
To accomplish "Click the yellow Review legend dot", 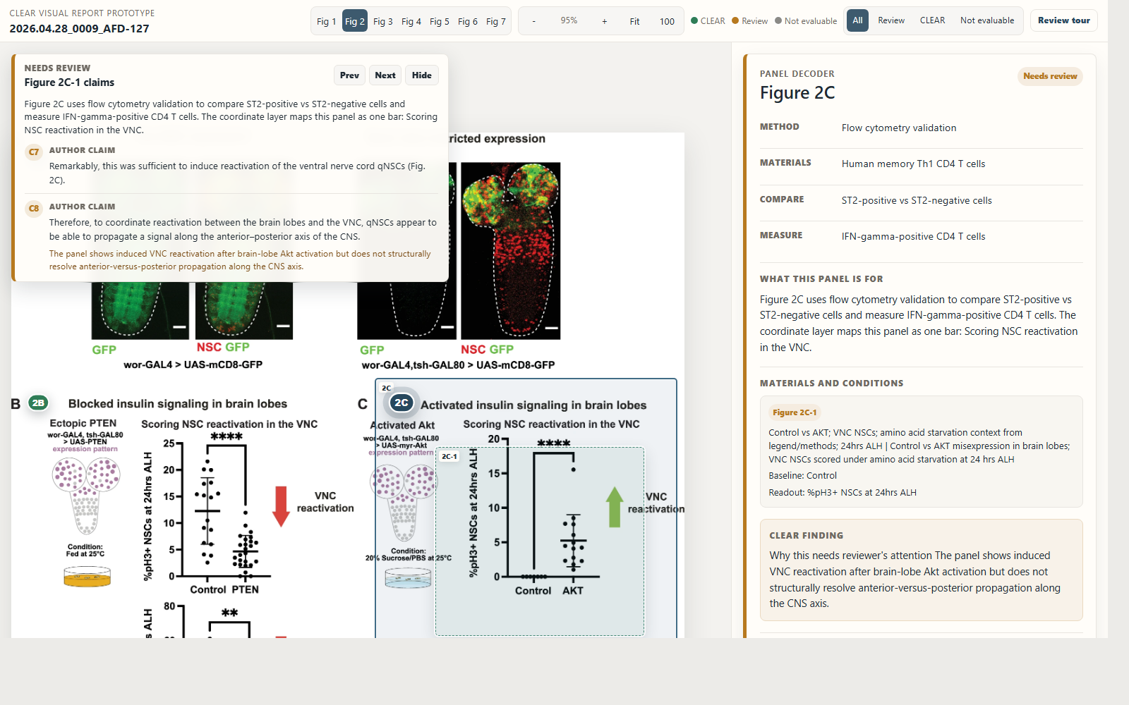I will pyautogui.click(x=734, y=21).
